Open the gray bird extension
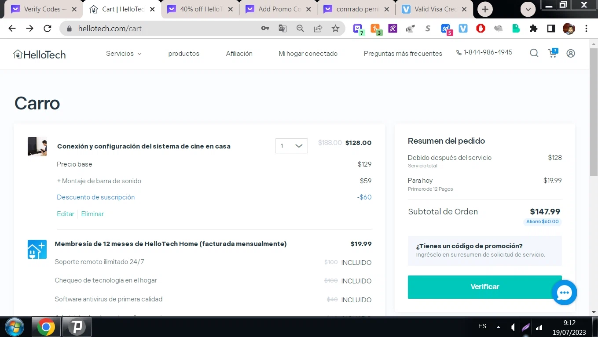The image size is (598, 337). [x=498, y=29]
